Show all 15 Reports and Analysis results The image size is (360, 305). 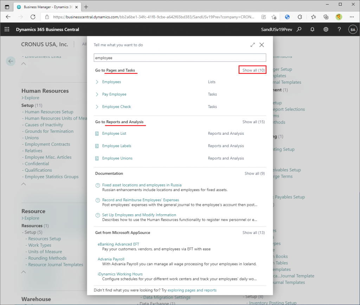pyautogui.click(x=253, y=122)
